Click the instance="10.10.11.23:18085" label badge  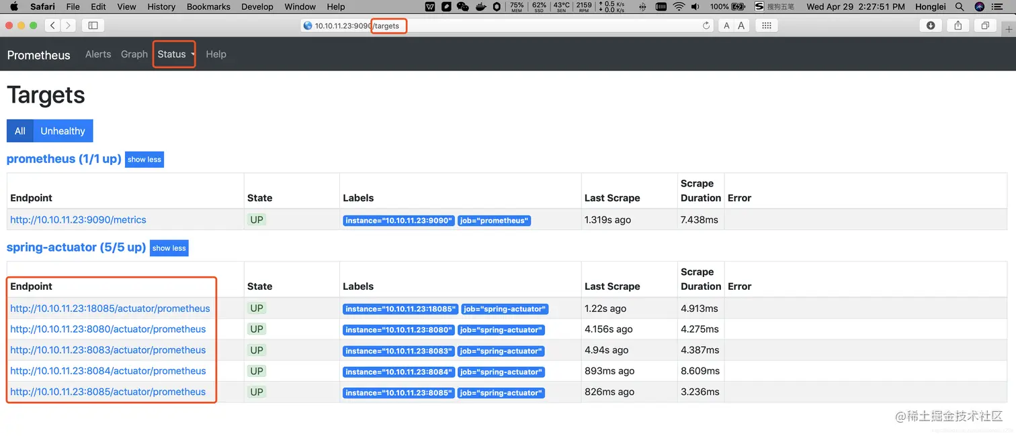pos(400,309)
